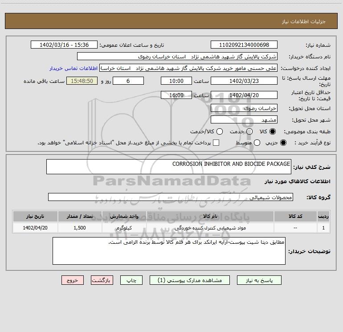Click the بازگشت back button

[x=102, y=280]
